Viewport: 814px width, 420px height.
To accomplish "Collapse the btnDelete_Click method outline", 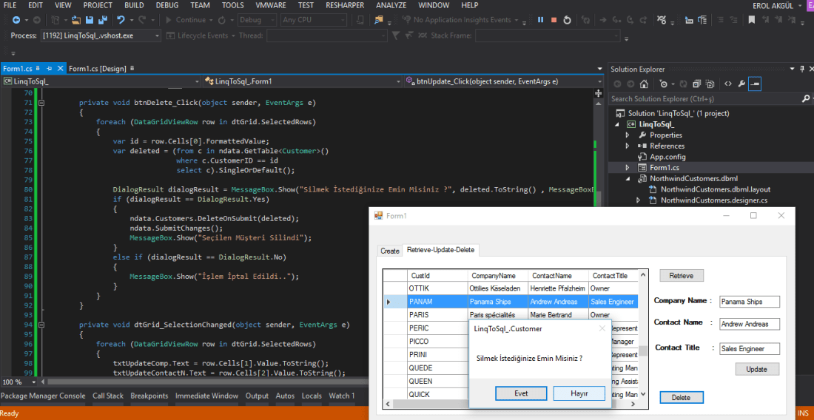I will click(x=41, y=104).
